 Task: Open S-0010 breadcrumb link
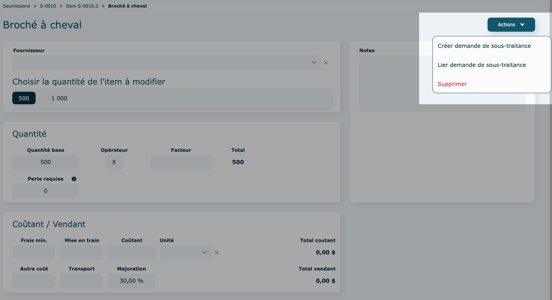(48, 6)
